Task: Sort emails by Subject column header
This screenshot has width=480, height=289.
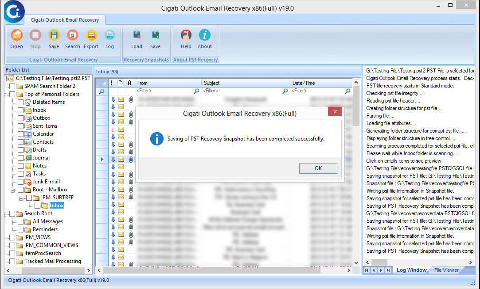Action: coord(246,83)
